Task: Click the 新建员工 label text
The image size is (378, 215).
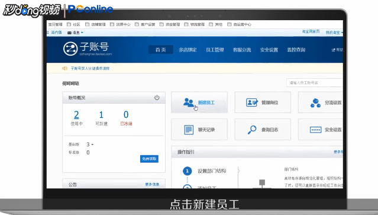Action: tap(206, 102)
